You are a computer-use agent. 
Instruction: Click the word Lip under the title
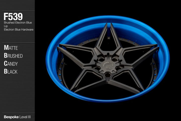[5, 26]
